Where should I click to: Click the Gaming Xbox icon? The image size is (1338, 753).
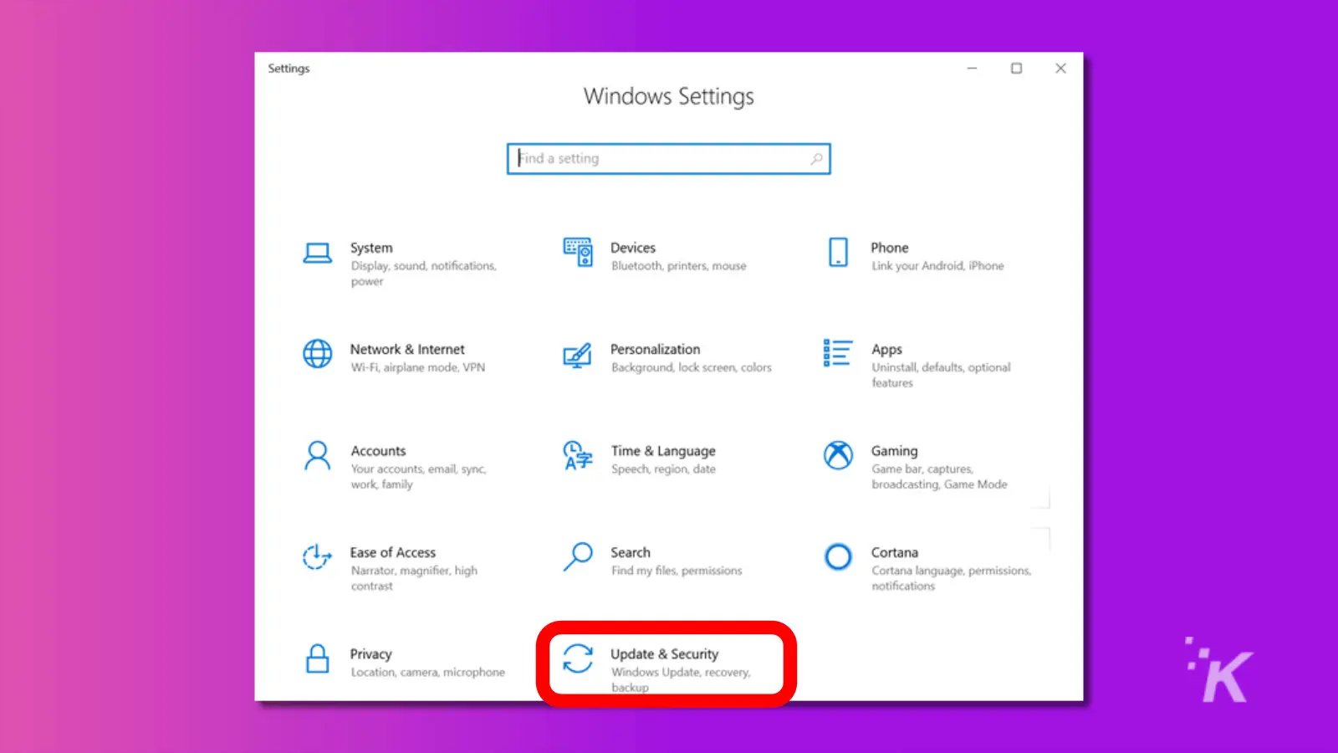pyautogui.click(x=838, y=456)
